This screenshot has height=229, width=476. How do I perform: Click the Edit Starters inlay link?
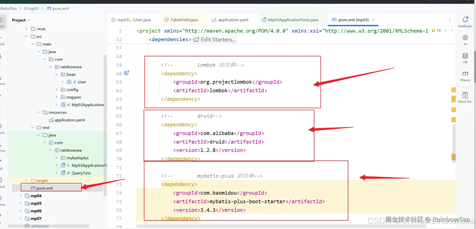[215, 39]
